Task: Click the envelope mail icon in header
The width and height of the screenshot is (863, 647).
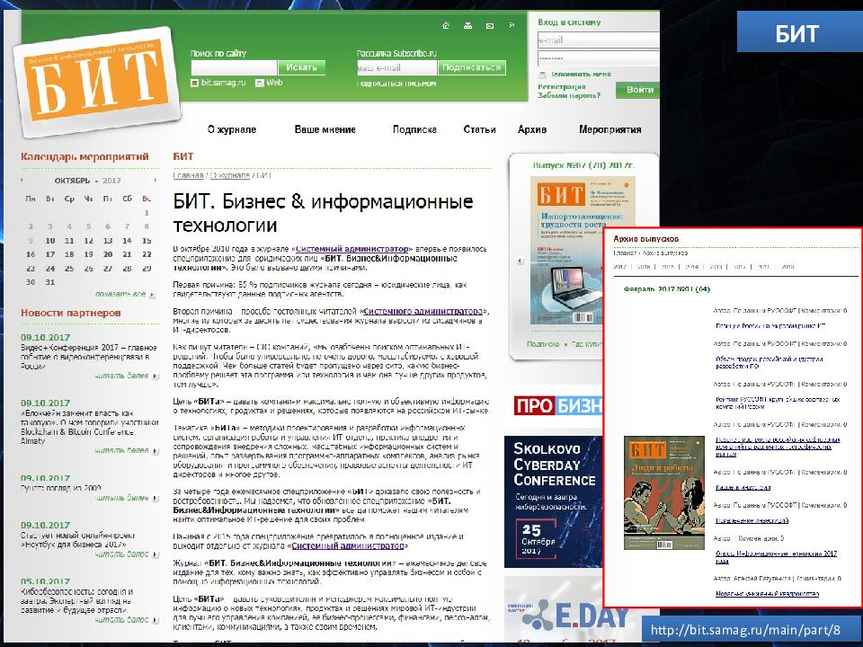Action: [x=490, y=26]
